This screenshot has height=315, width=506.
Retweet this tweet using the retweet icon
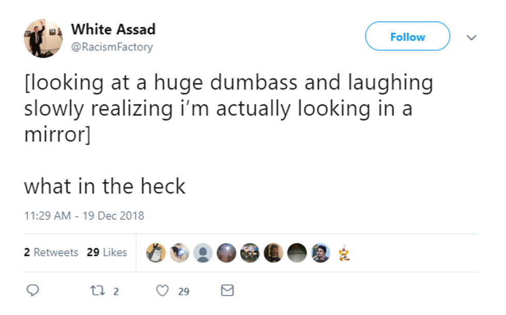[97, 291]
